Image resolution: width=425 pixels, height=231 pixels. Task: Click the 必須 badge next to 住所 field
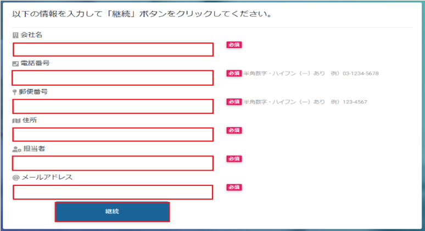(234, 130)
